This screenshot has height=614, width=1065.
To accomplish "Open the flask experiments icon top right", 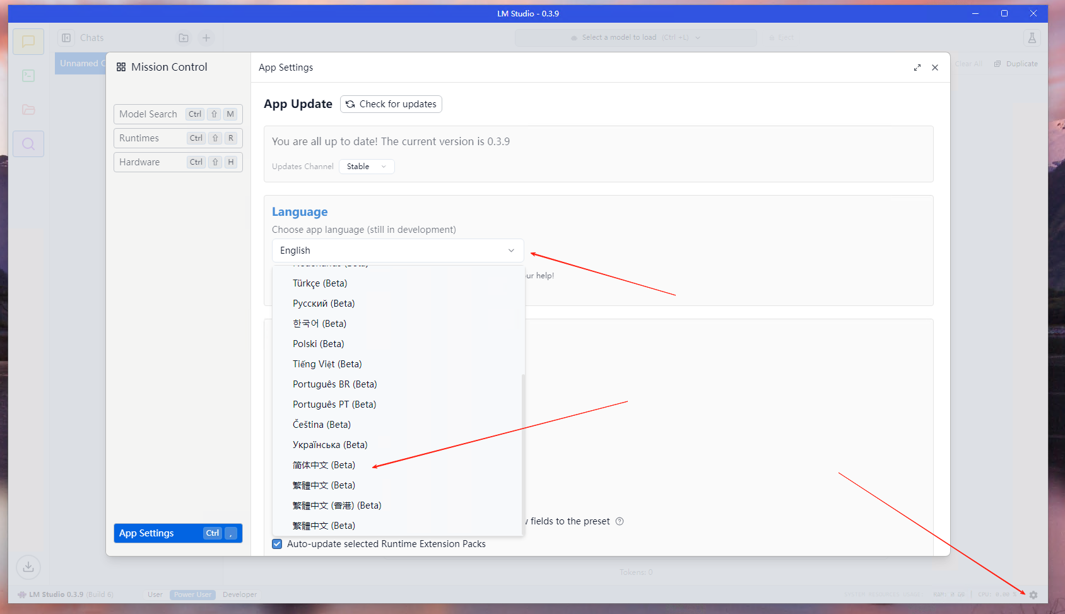I will pyautogui.click(x=1032, y=38).
